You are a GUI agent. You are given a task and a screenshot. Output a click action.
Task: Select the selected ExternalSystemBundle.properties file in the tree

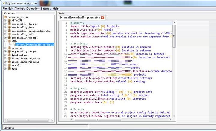35,45
